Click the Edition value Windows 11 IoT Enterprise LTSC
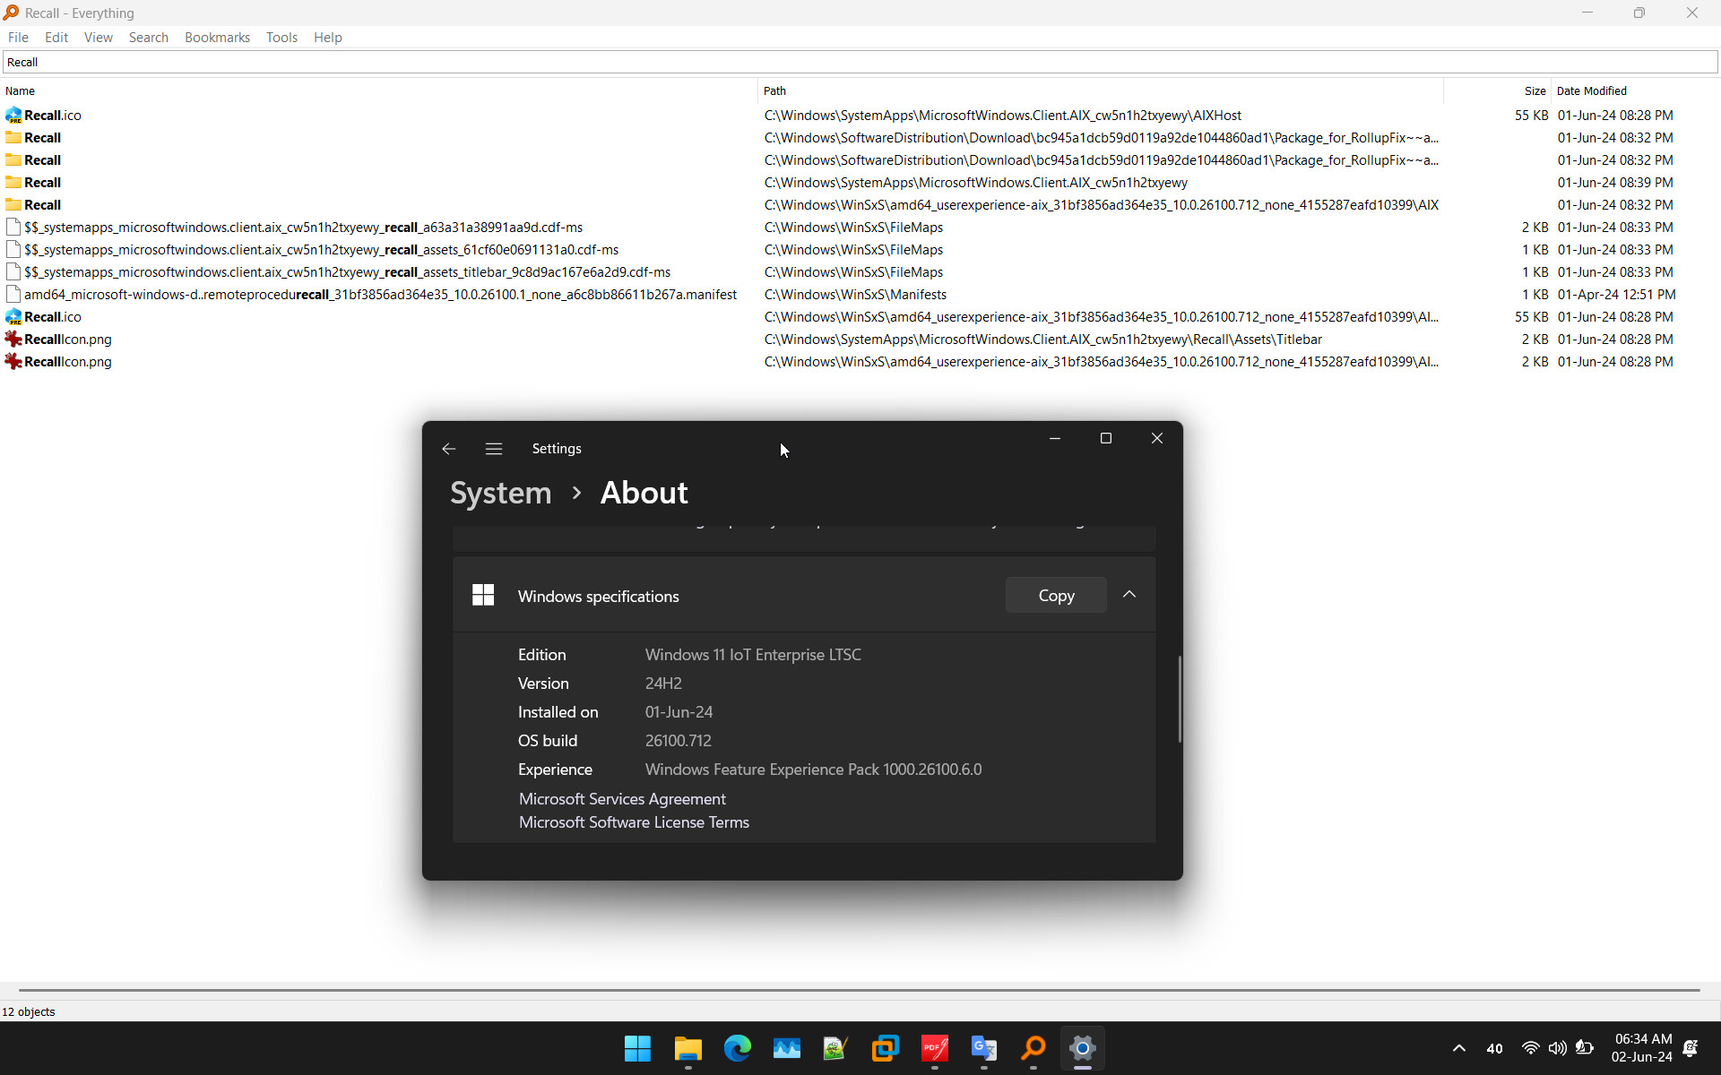The height and width of the screenshot is (1075, 1721). 753,655
